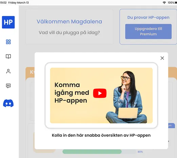This screenshot has height=158, width=177.
Task: Tap the Wi-Fi status icon
Action: point(164,3)
